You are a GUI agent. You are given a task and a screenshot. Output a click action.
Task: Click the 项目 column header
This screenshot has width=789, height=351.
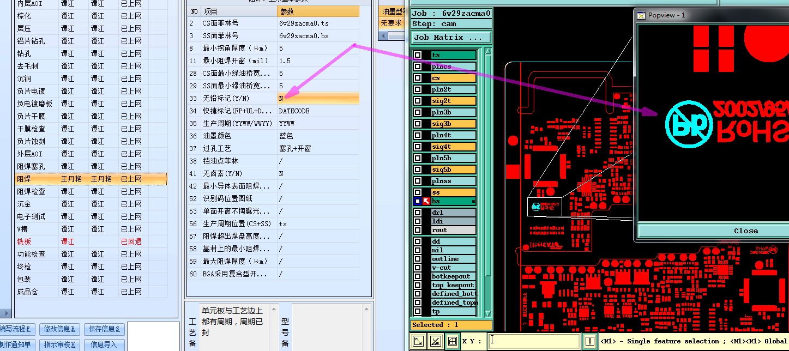pyautogui.click(x=239, y=11)
